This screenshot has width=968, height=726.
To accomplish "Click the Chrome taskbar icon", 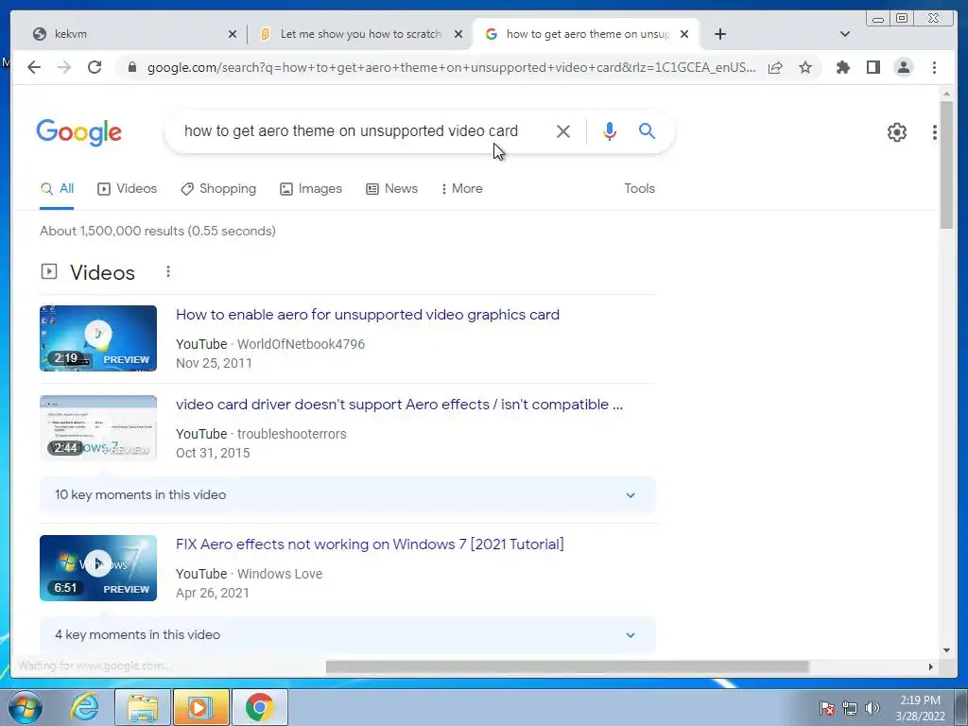I will pyautogui.click(x=259, y=707).
